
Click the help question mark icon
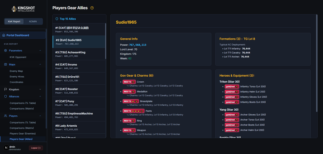click(92, 8)
